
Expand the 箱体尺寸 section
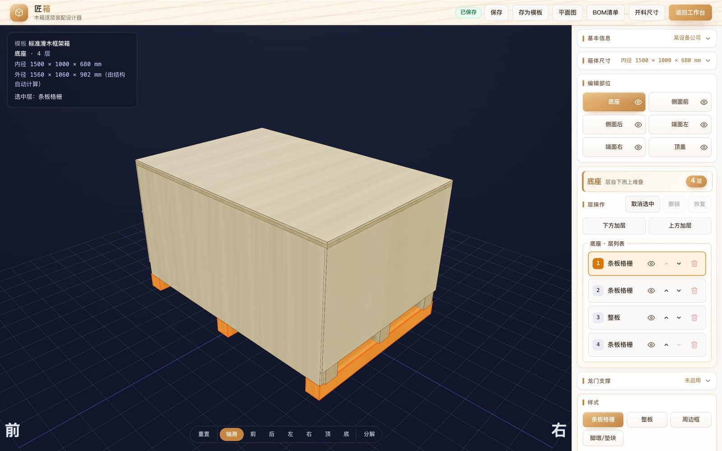[x=647, y=60]
